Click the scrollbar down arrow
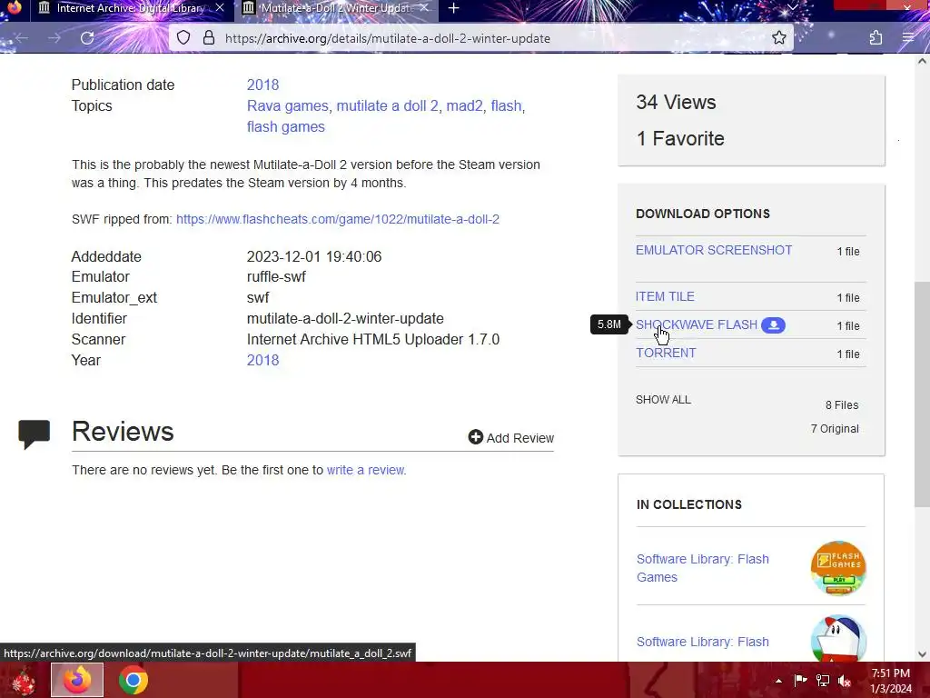 pos(922,654)
